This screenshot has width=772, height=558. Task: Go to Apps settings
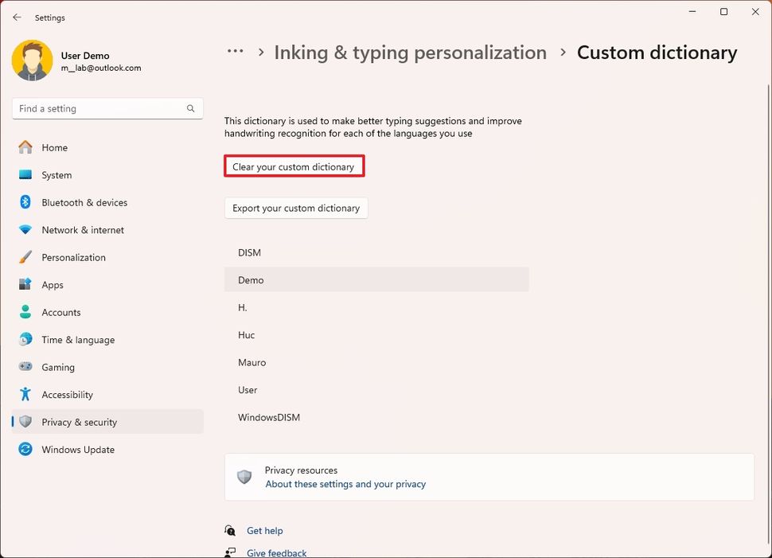point(53,285)
